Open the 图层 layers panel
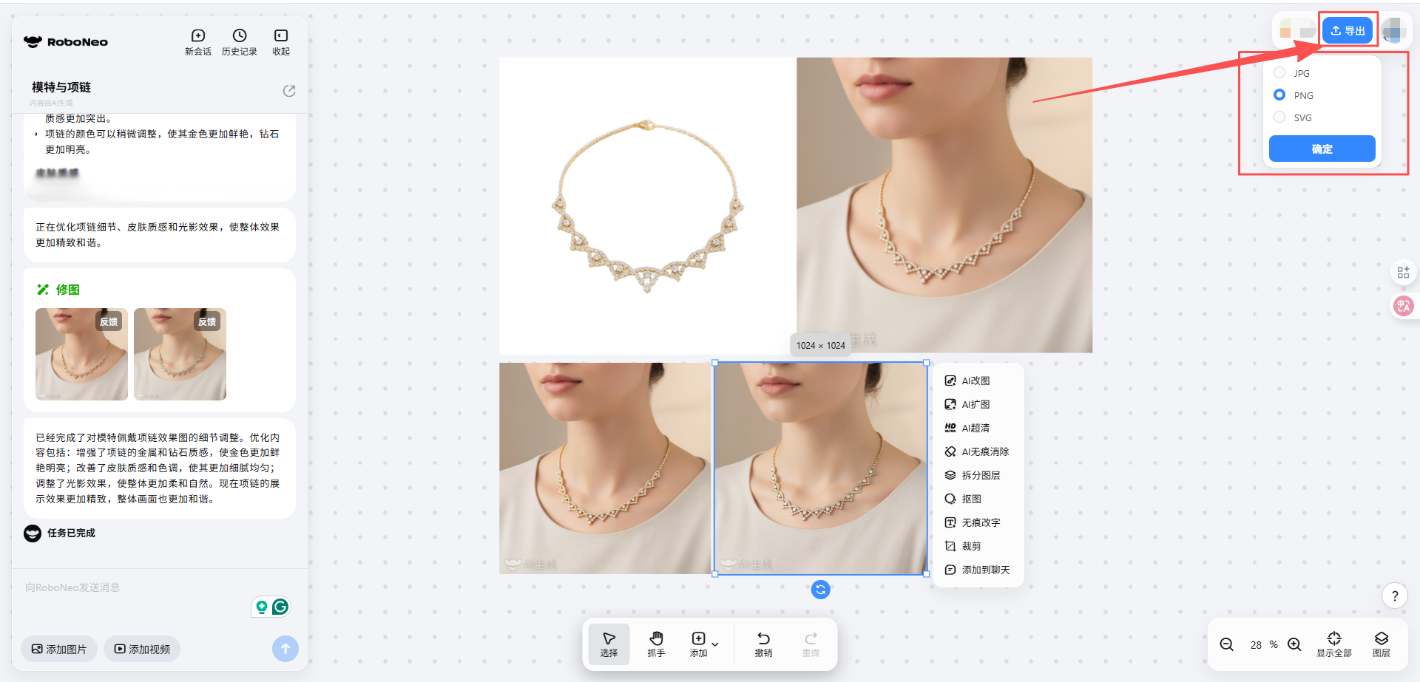 pyautogui.click(x=1381, y=644)
